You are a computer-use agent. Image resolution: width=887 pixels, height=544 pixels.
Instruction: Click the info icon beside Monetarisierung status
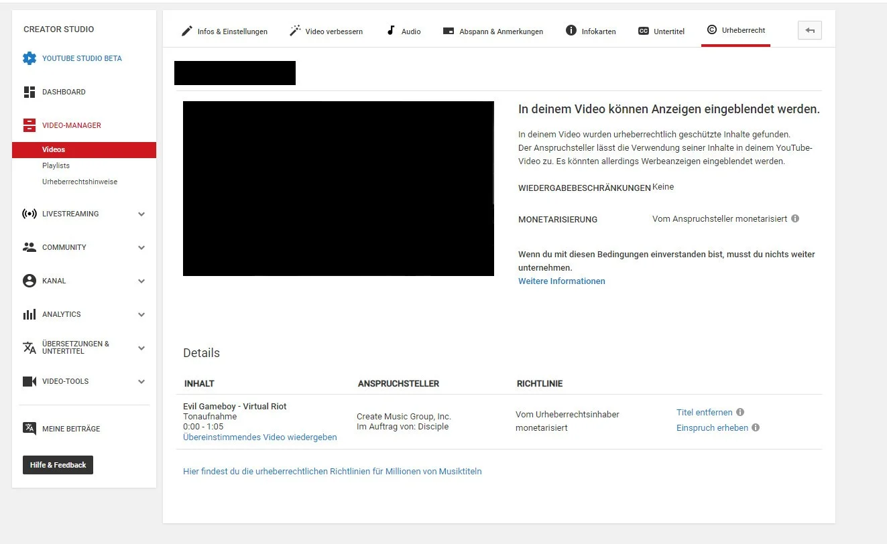(795, 218)
